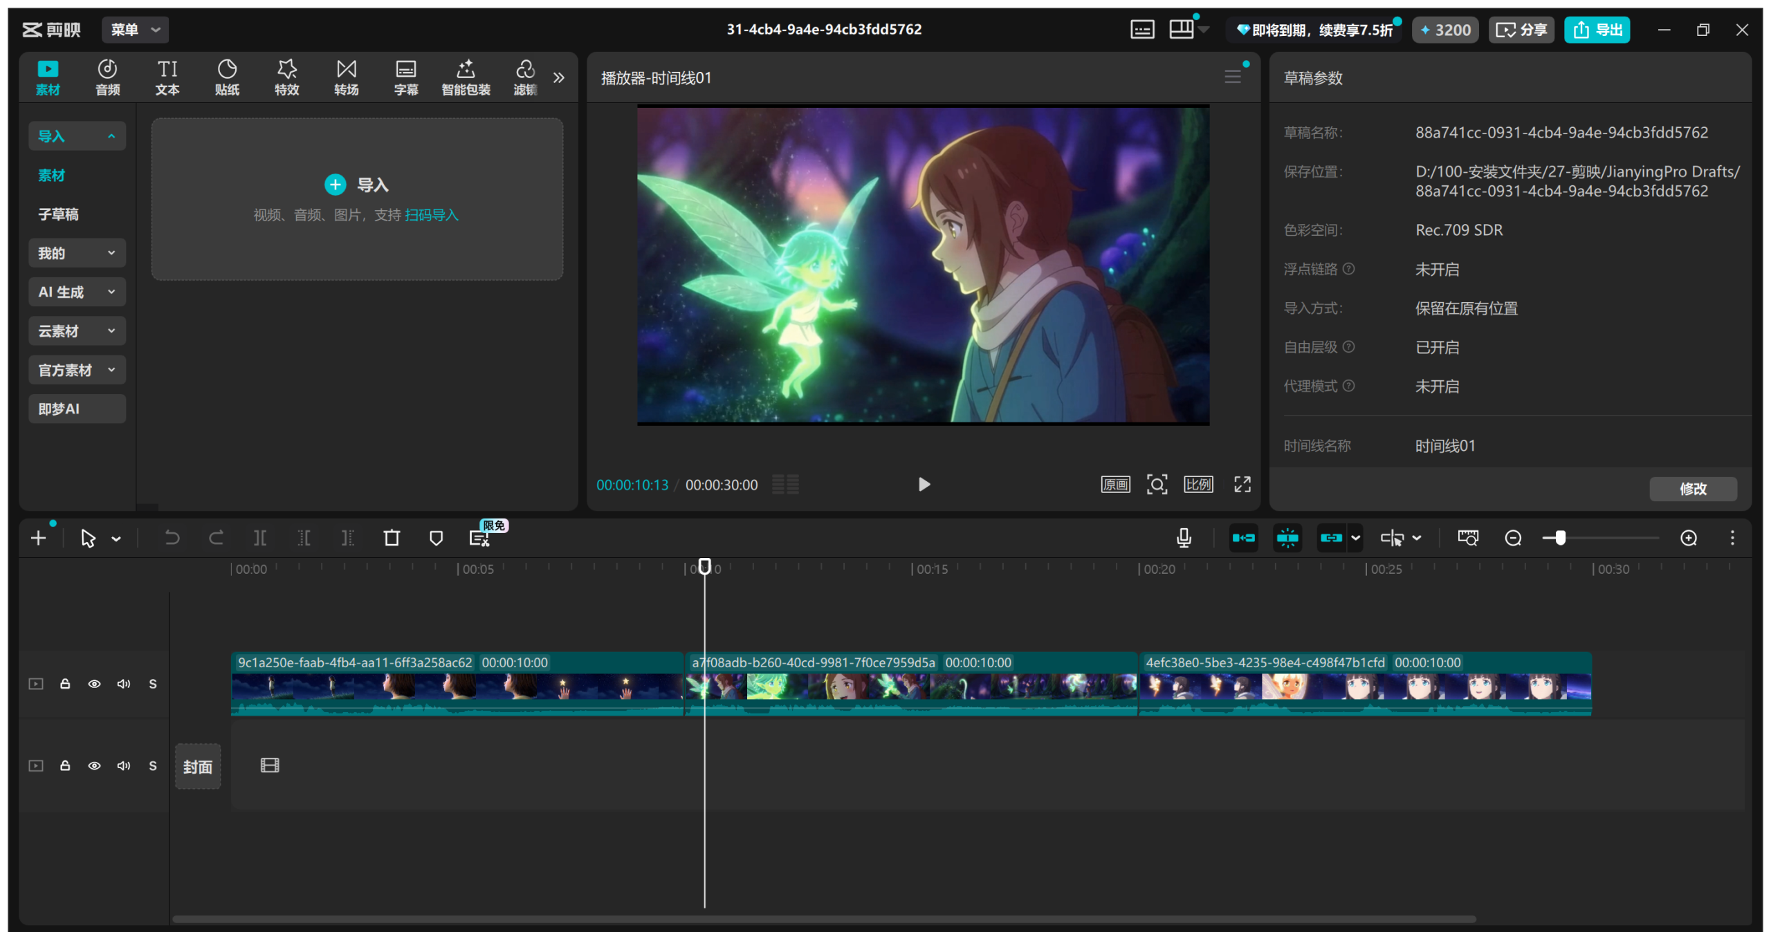Toggle main track magnet snapping button
This screenshot has height=932, width=1771.
[1243, 538]
